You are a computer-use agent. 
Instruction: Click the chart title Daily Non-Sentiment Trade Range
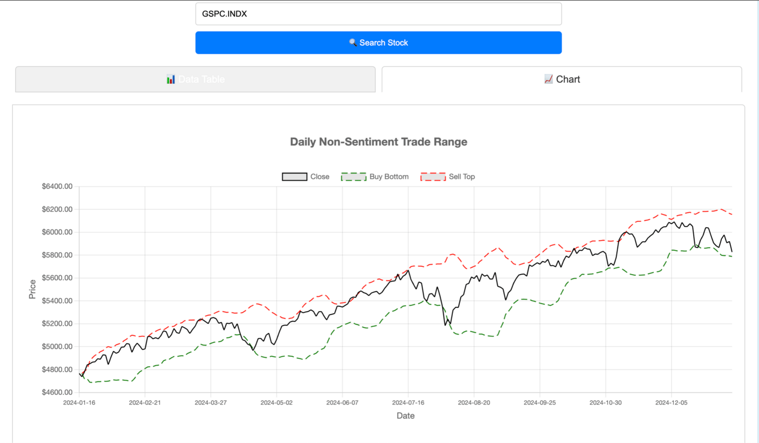(379, 142)
